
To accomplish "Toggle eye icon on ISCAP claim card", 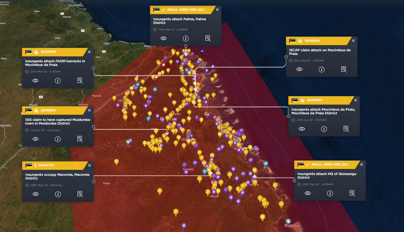I will click(x=299, y=69).
